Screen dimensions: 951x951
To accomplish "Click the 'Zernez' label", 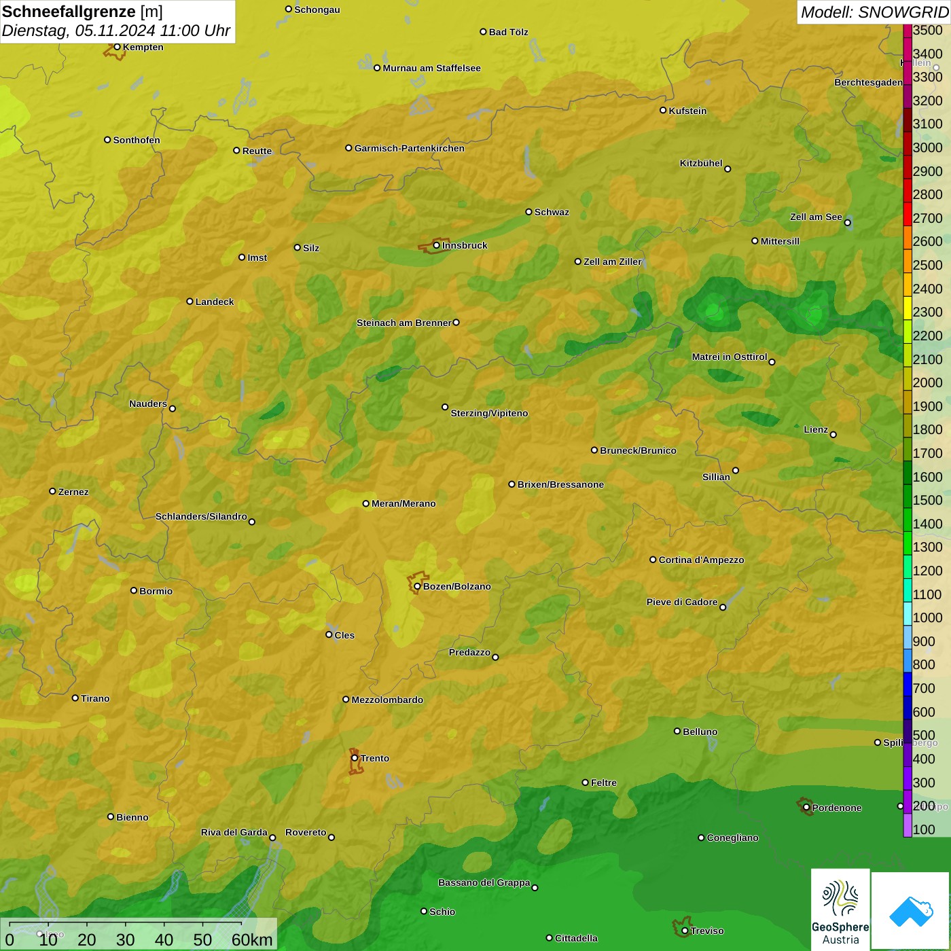I will tap(73, 492).
